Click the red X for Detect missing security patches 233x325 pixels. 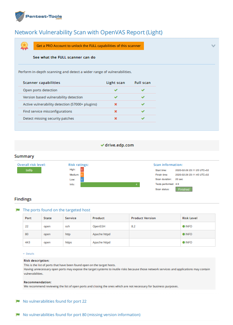pos(116,119)
